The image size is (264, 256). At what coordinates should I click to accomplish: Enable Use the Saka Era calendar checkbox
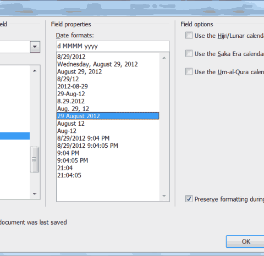coord(189,53)
